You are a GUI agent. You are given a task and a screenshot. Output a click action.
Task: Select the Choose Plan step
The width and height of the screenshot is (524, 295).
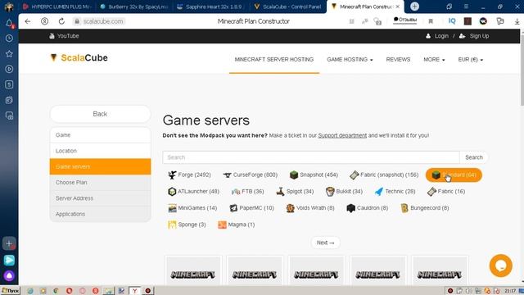100,182
